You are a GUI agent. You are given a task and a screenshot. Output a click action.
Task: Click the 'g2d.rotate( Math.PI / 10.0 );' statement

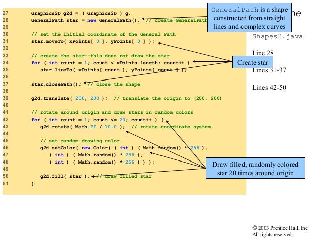pyautogui.click(x=83, y=127)
